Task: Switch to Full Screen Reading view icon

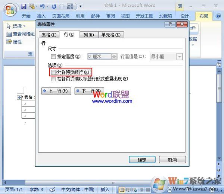Action: (128, 190)
